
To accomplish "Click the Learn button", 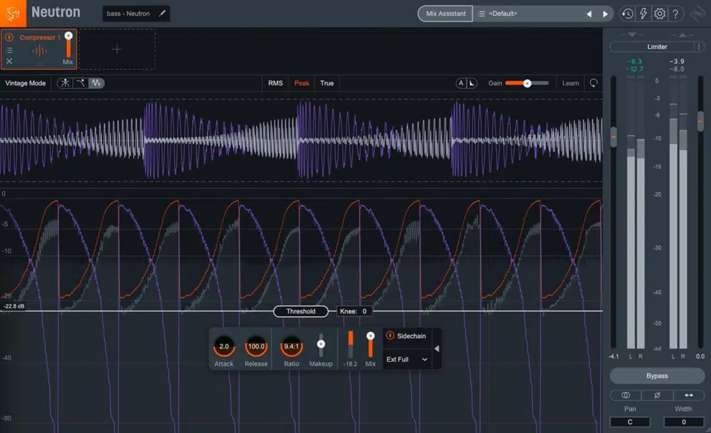I will pyautogui.click(x=570, y=83).
